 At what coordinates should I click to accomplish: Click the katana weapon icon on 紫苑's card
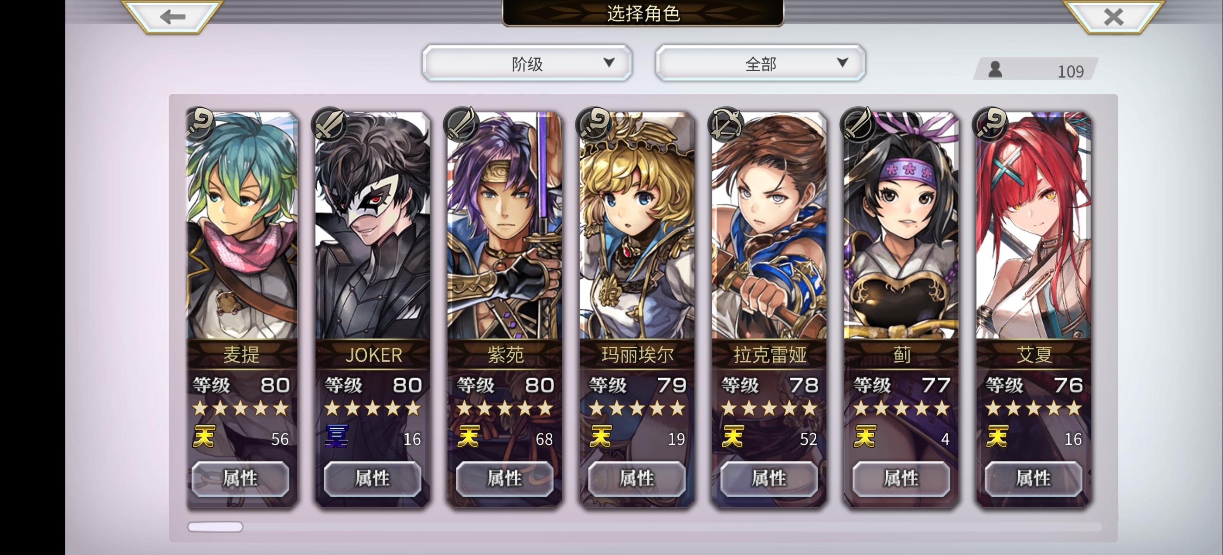[461, 124]
